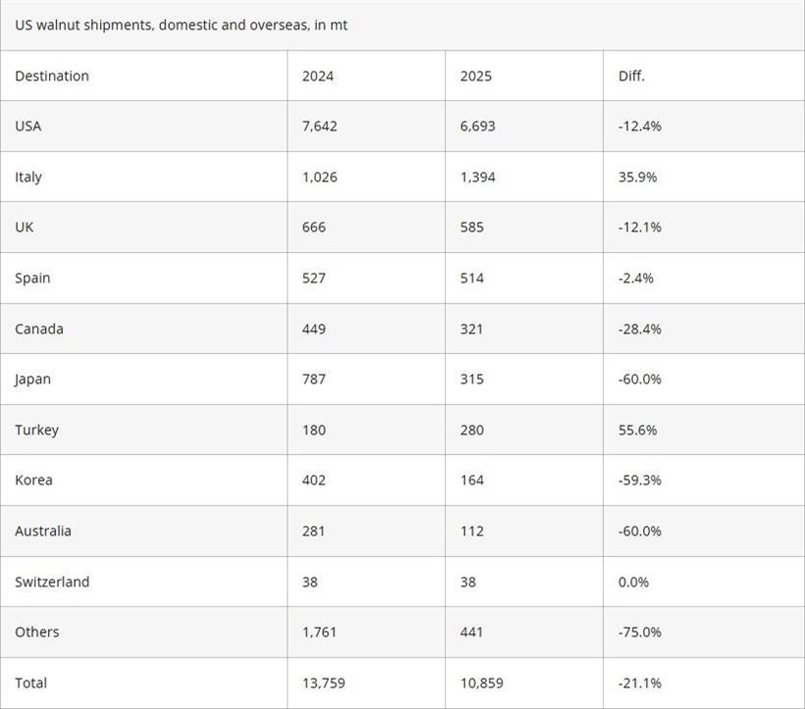
Task: Select Korea's 2025 value 164
Action: tap(472, 481)
